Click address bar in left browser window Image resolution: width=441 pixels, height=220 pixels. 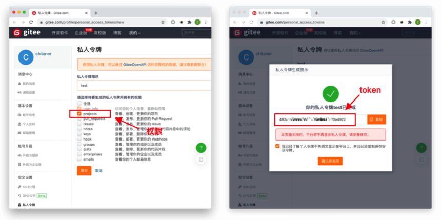point(102,22)
